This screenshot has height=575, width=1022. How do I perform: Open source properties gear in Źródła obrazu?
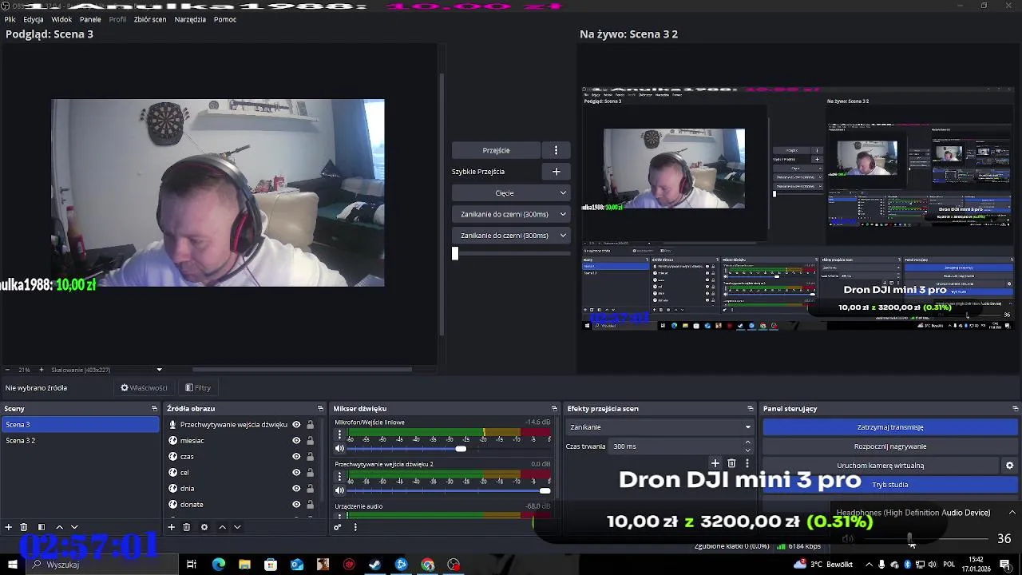coord(204,527)
